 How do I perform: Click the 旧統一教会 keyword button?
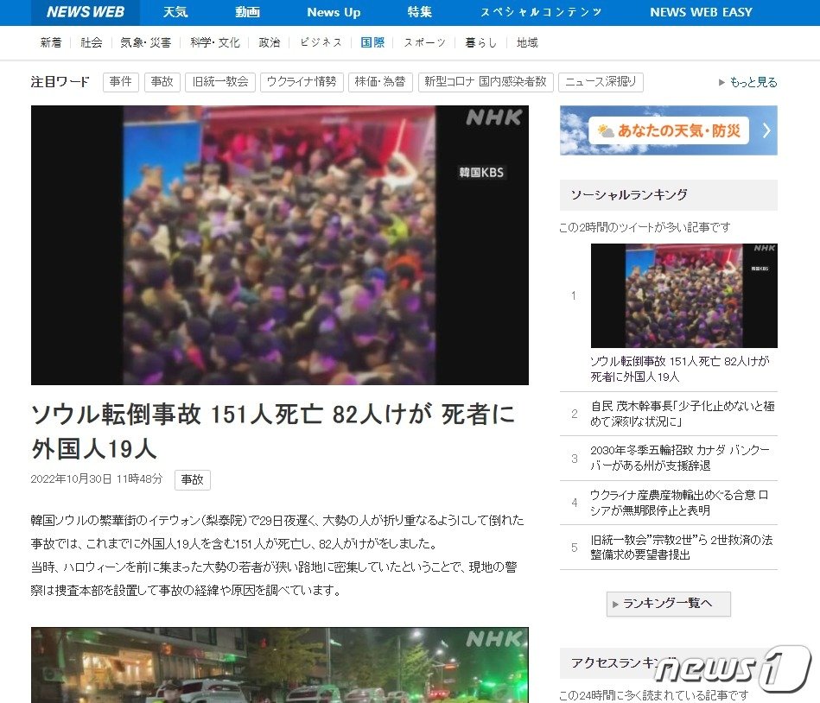coord(219,81)
